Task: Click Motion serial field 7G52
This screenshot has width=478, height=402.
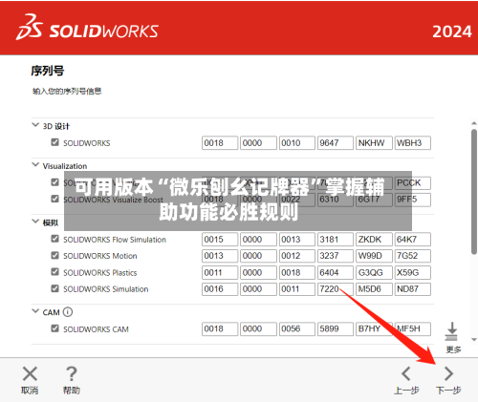Action: point(413,256)
